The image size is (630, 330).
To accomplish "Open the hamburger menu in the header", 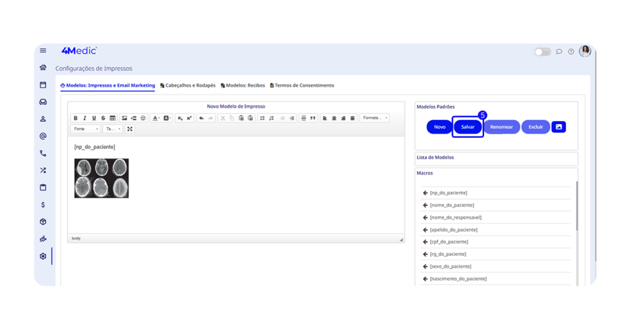I will click(x=43, y=51).
